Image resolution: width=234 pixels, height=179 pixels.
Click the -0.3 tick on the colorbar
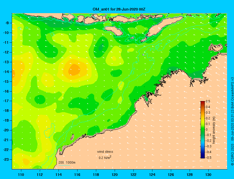coord(208,146)
